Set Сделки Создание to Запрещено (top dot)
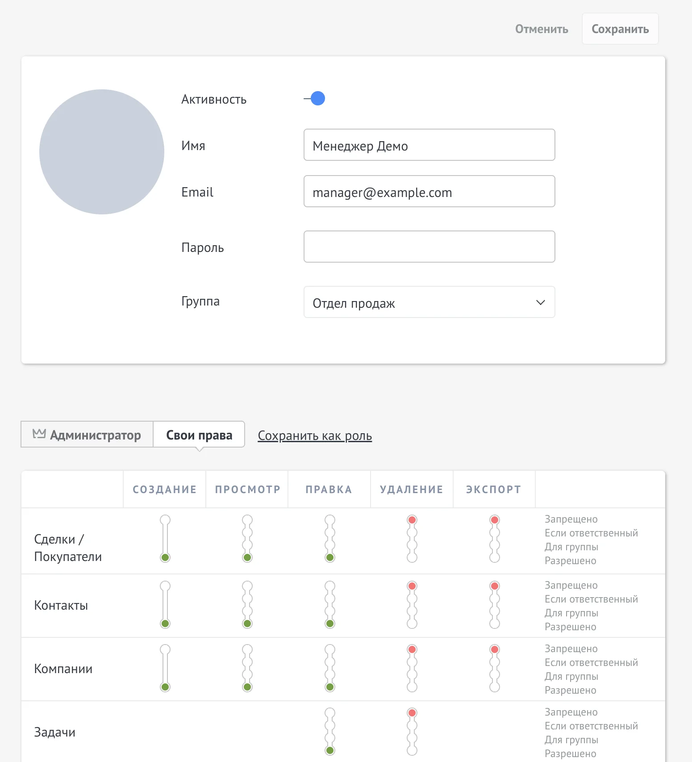 tap(165, 520)
